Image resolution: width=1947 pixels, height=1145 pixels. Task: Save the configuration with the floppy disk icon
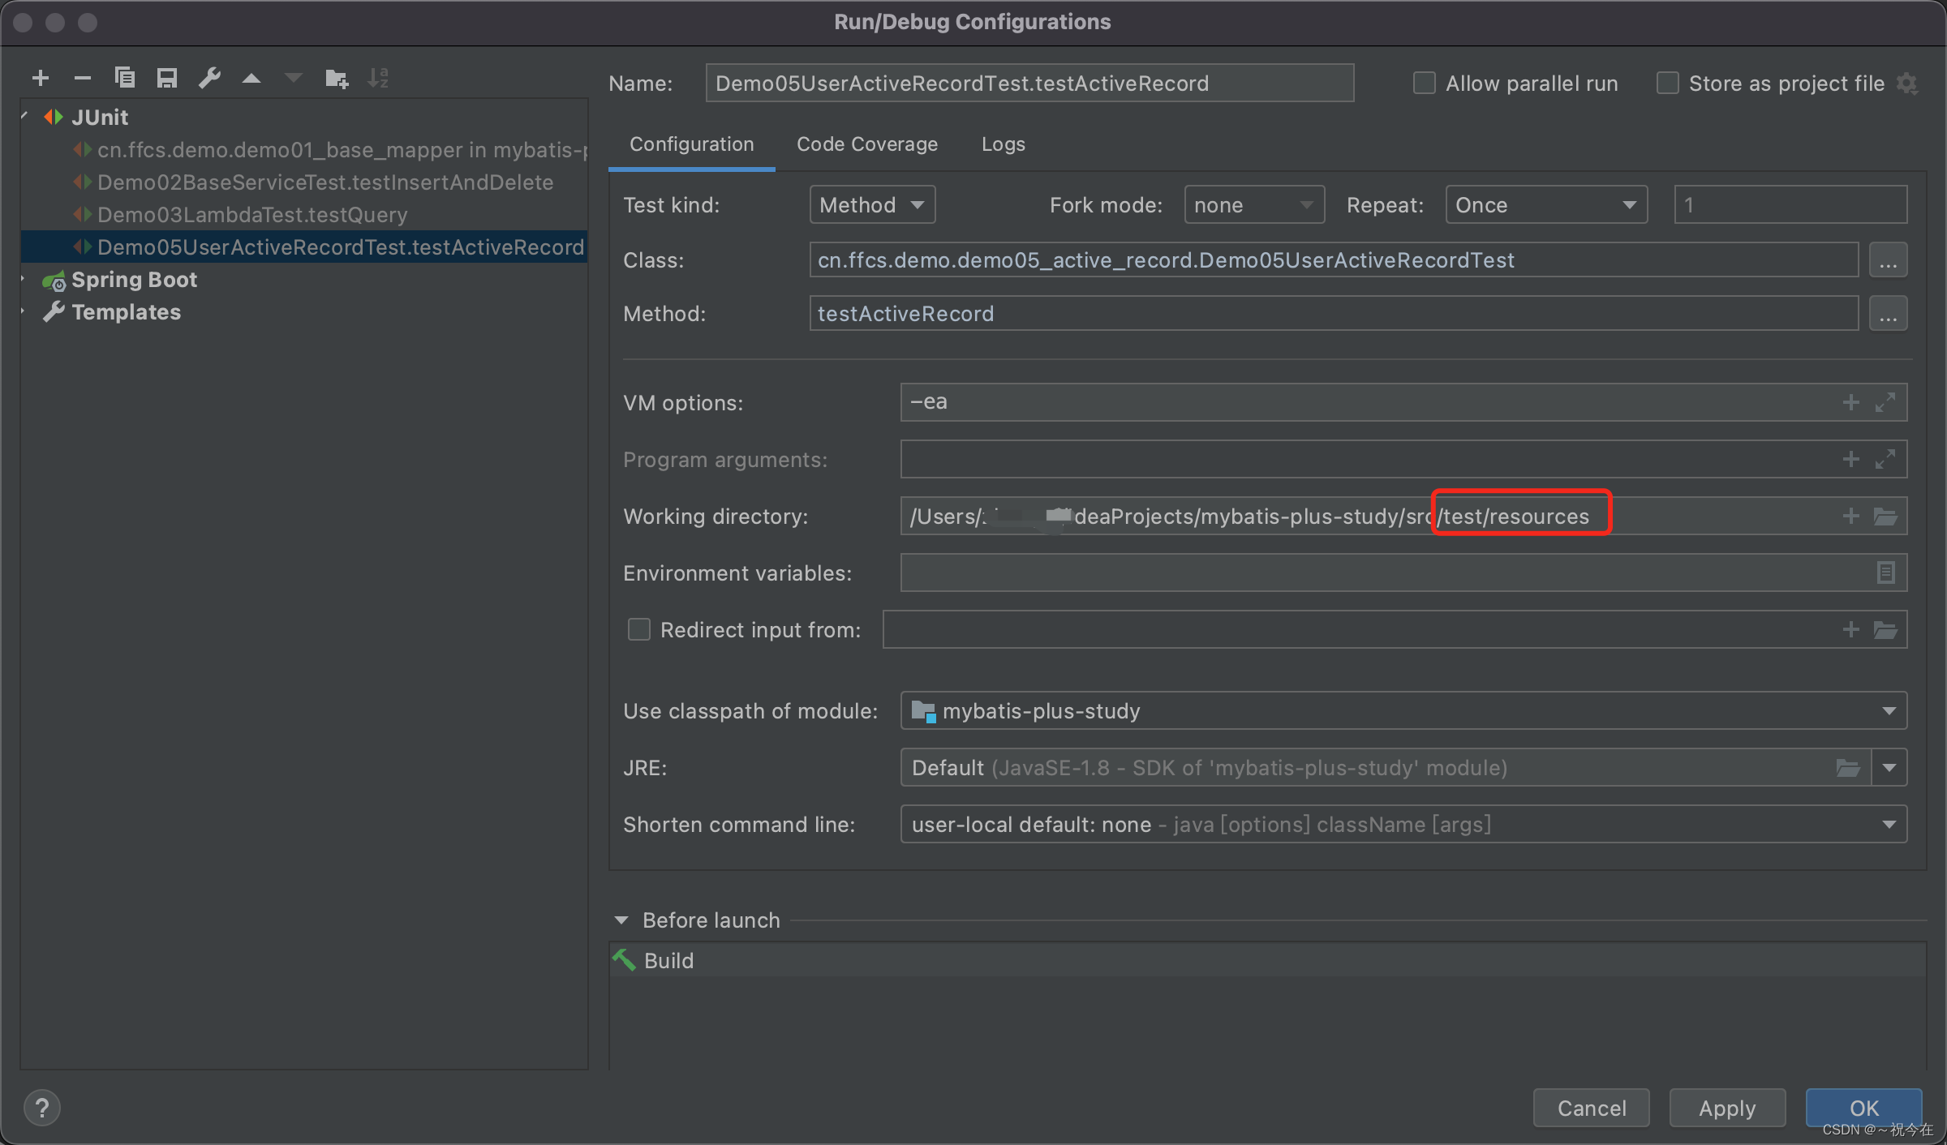[166, 78]
